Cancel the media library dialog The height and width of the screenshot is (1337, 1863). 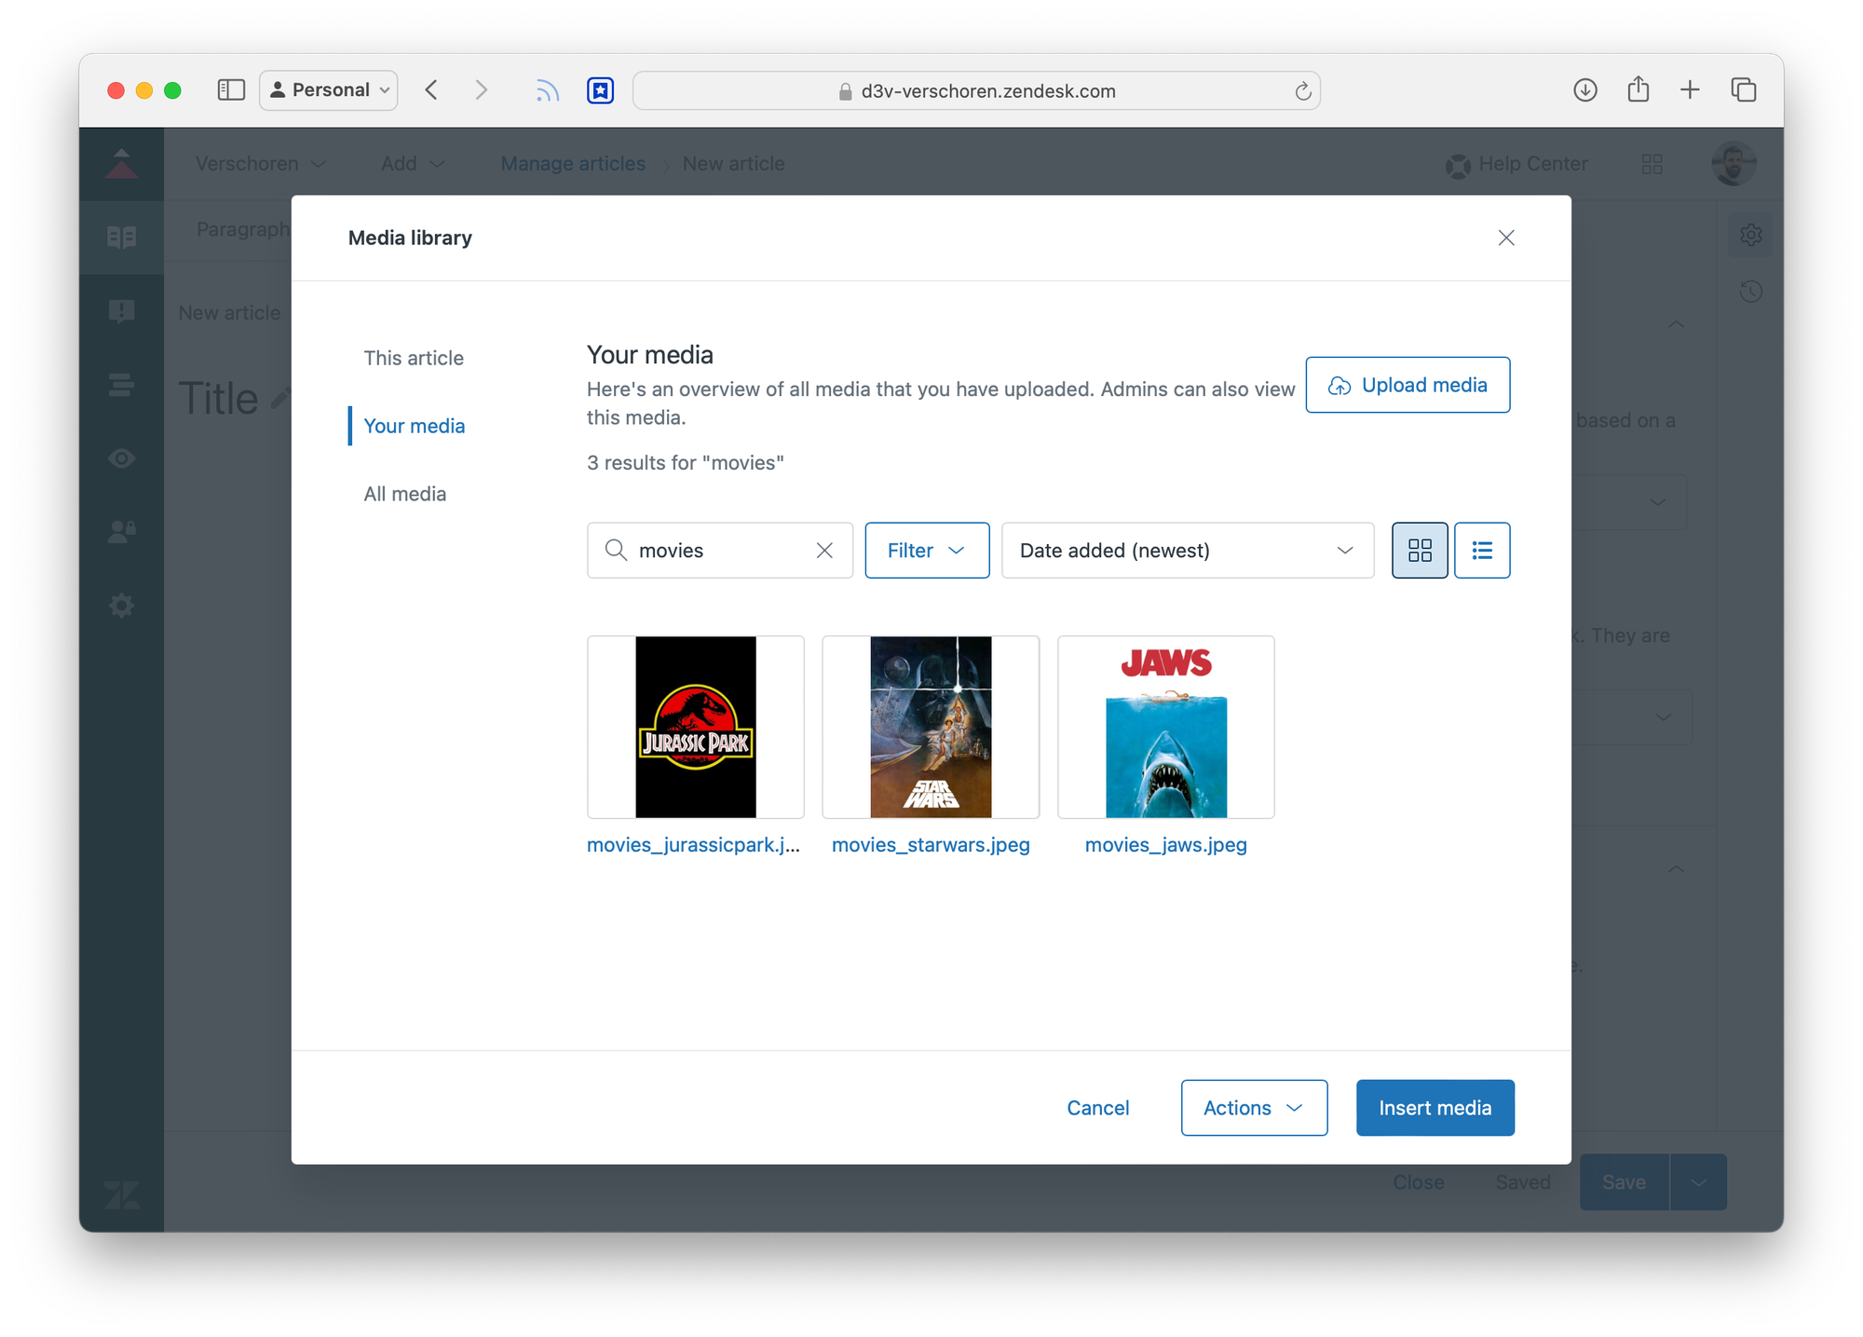[1097, 1108]
